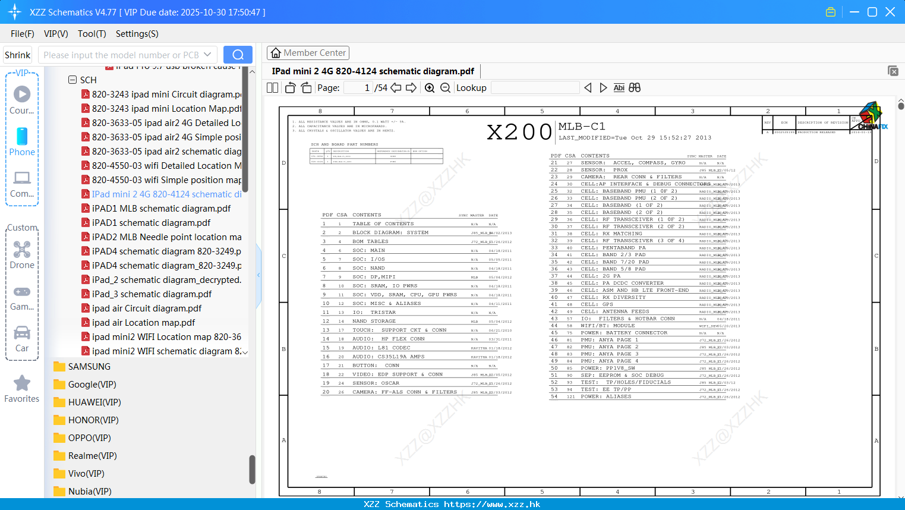Screen dimensions: 905x510
Task: Open 820-3243 ipad mini Location Map
Action: coord(162,108)
